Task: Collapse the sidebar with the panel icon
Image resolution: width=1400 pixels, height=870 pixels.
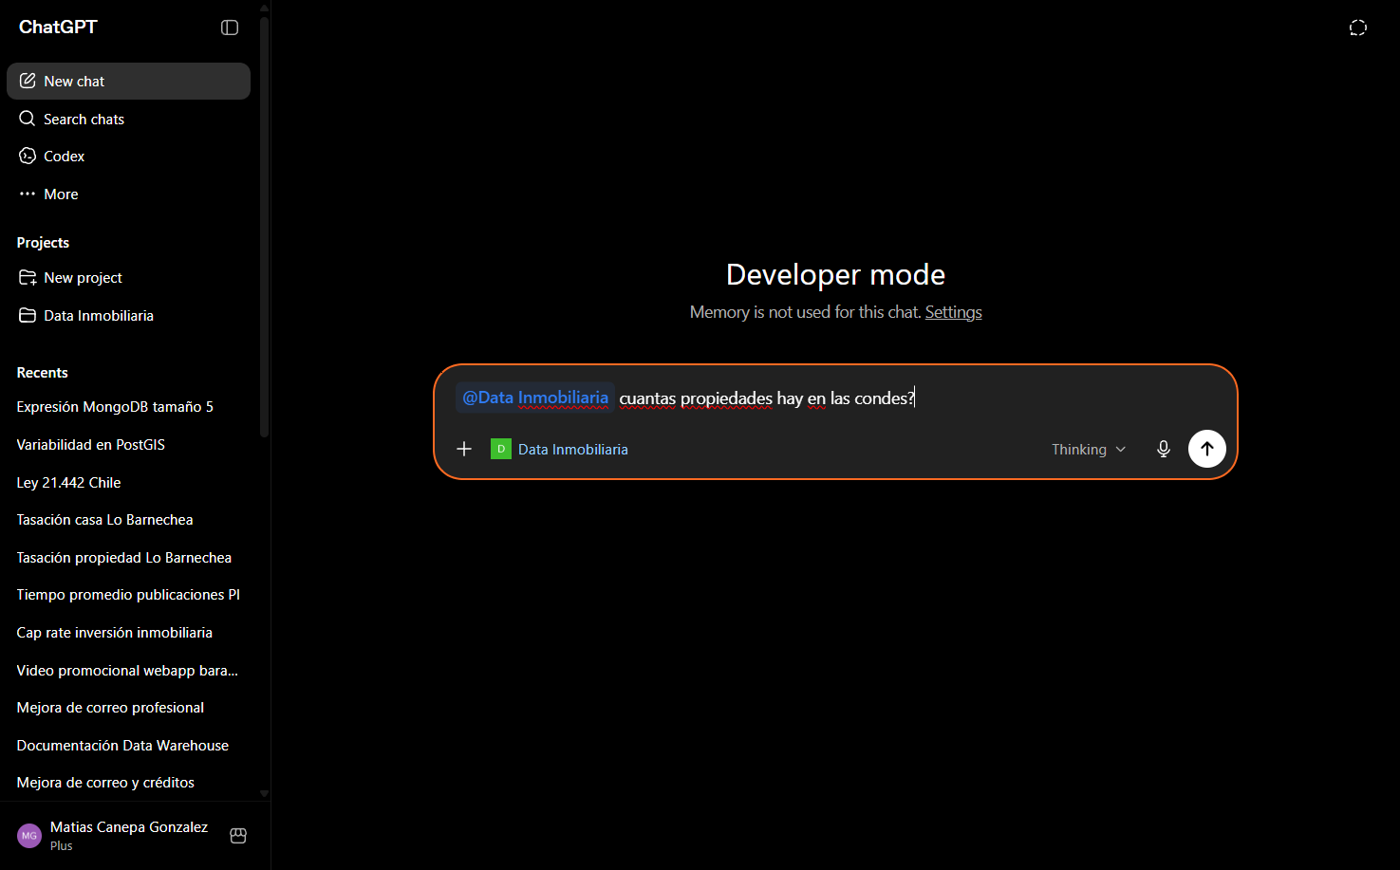Action: tap(230, 28)
